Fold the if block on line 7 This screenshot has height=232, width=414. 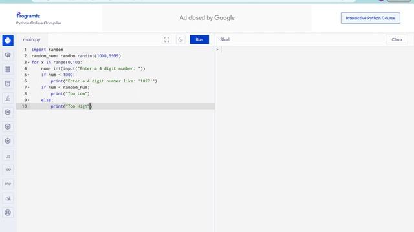point(28,88)
